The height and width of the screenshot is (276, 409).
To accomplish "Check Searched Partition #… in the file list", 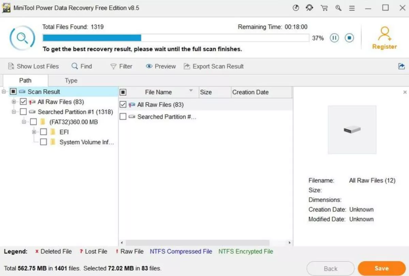I will 123,117.
